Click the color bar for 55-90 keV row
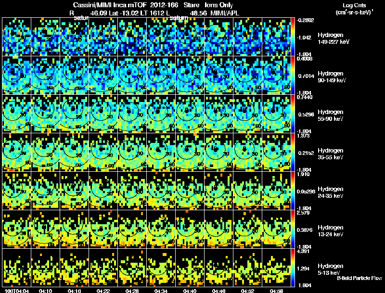 (x=293, y=114)
